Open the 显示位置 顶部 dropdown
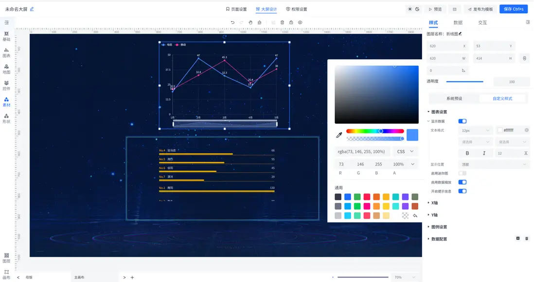 494,165
